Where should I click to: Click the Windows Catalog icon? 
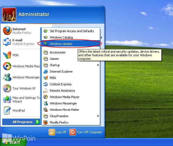point(46,37)
